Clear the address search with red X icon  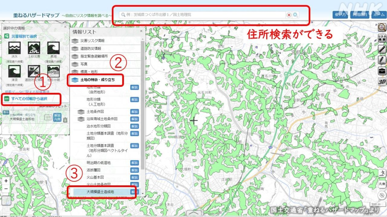click(x=289, y=15)
